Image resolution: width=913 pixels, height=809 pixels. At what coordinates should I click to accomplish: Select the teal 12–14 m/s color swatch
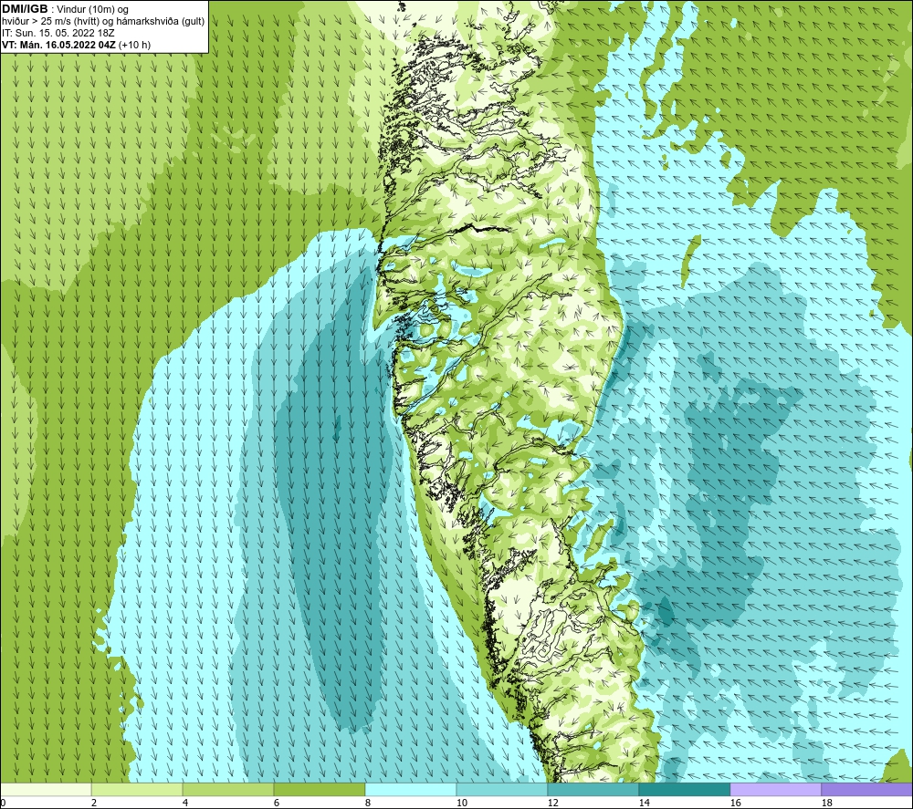pyautogui.click(x=593, y=789)
